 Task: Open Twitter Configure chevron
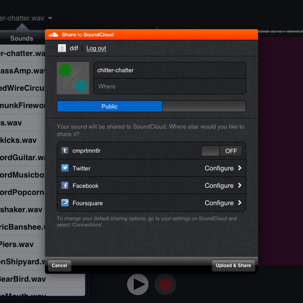click(x=239, y=168)
